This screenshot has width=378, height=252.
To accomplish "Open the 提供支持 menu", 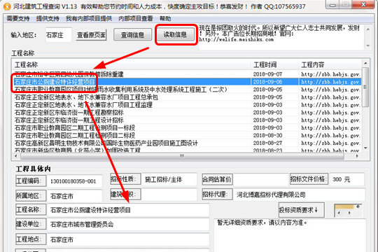I will tap(48, 19).
